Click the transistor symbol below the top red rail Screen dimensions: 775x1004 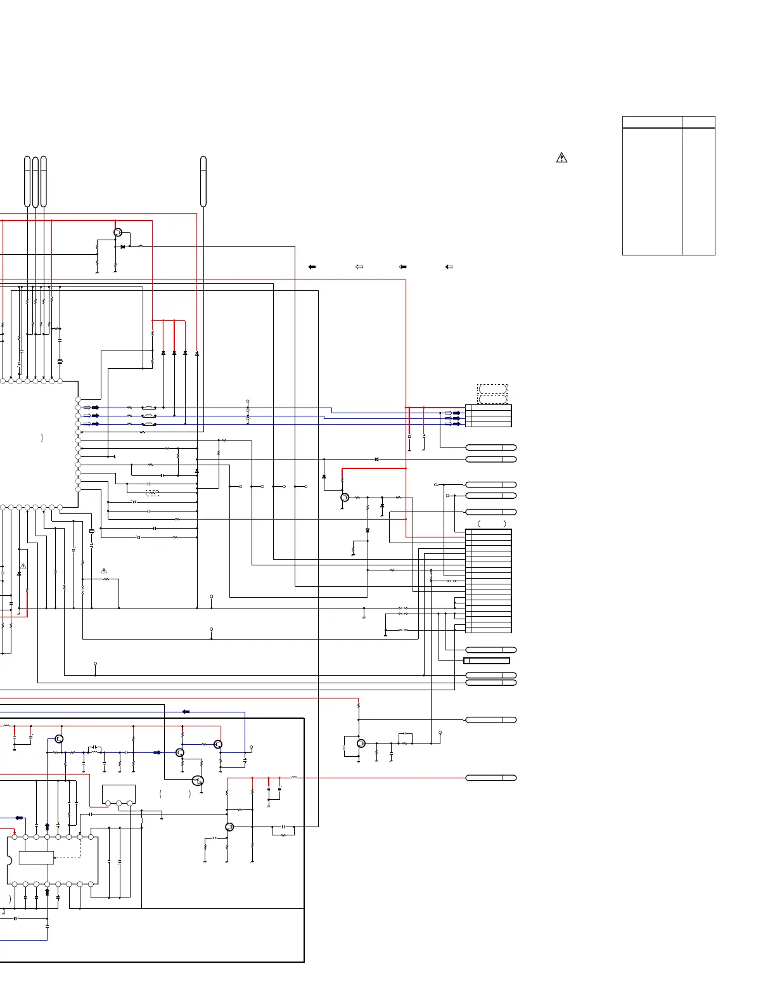(x=118, y=233)
